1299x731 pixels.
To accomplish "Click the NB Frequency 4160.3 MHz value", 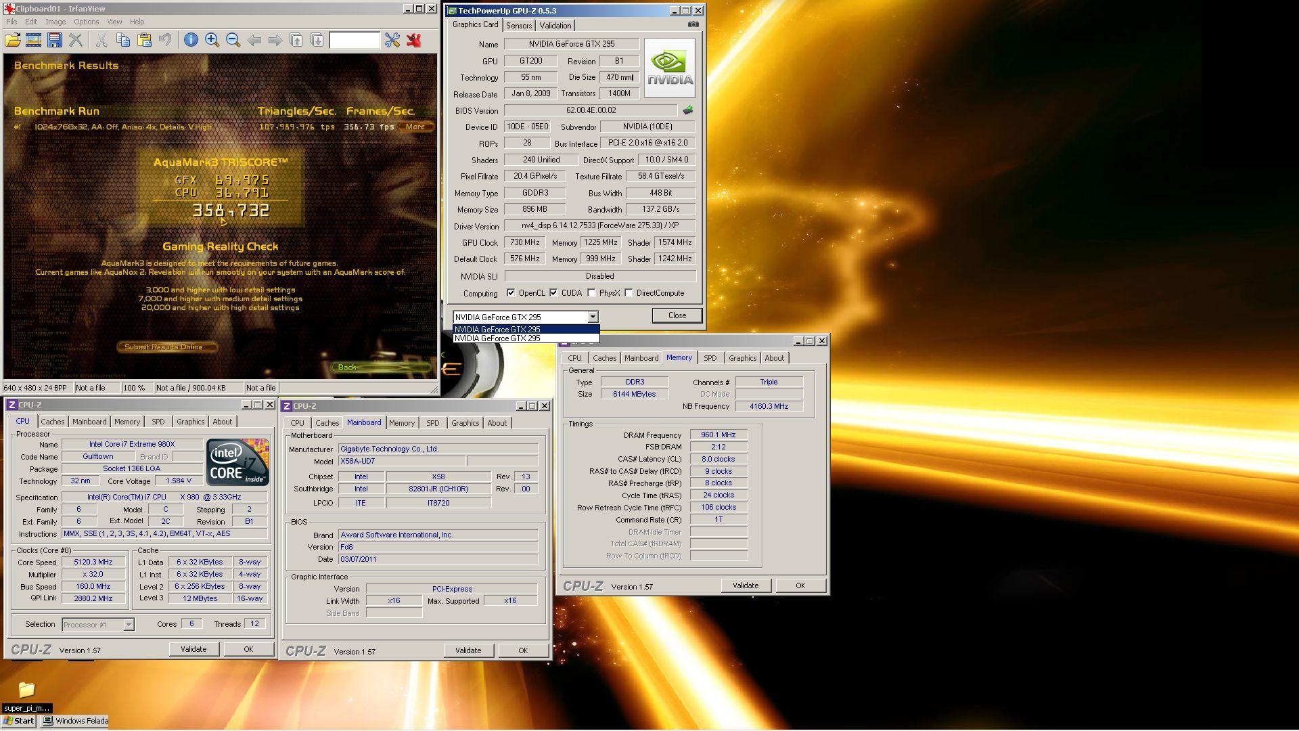I will (x=769, y=406).
